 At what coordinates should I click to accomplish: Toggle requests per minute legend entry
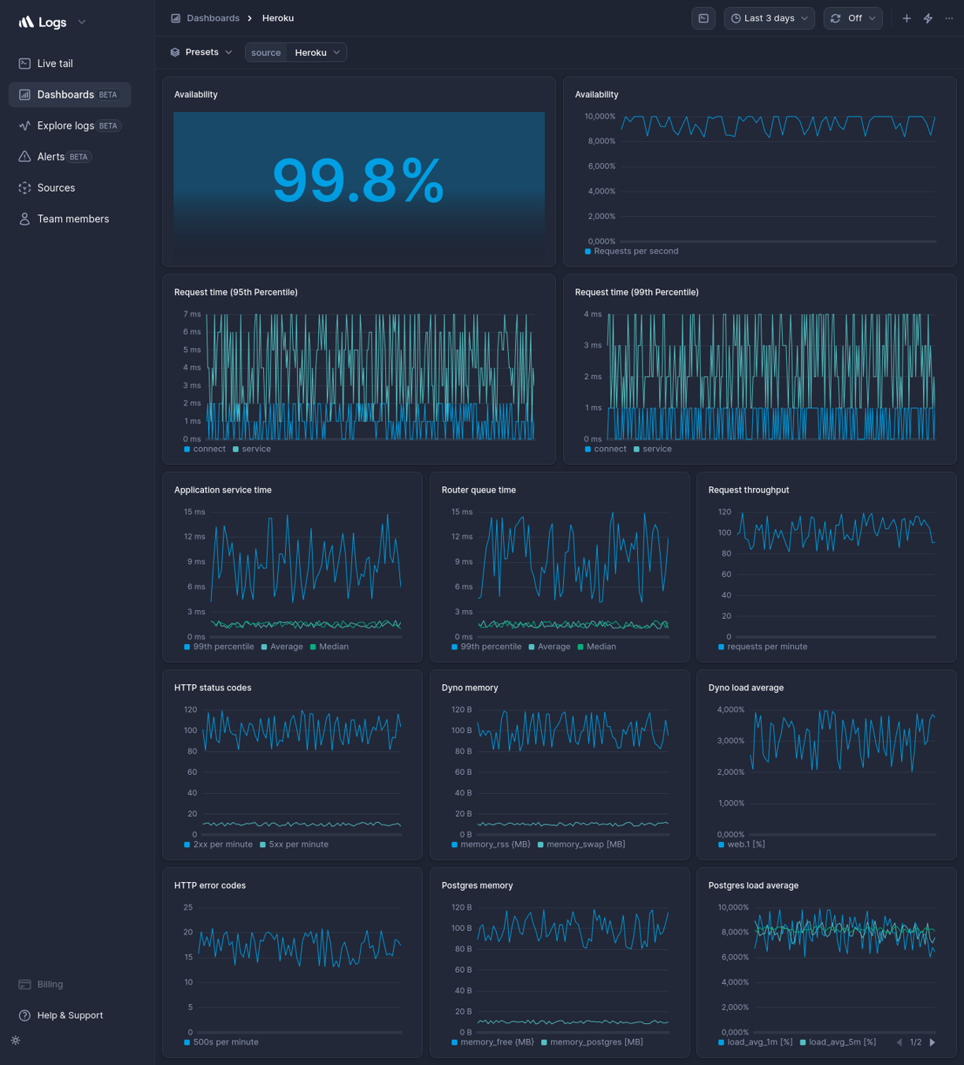pyautogui.click(x=763, y=647)
